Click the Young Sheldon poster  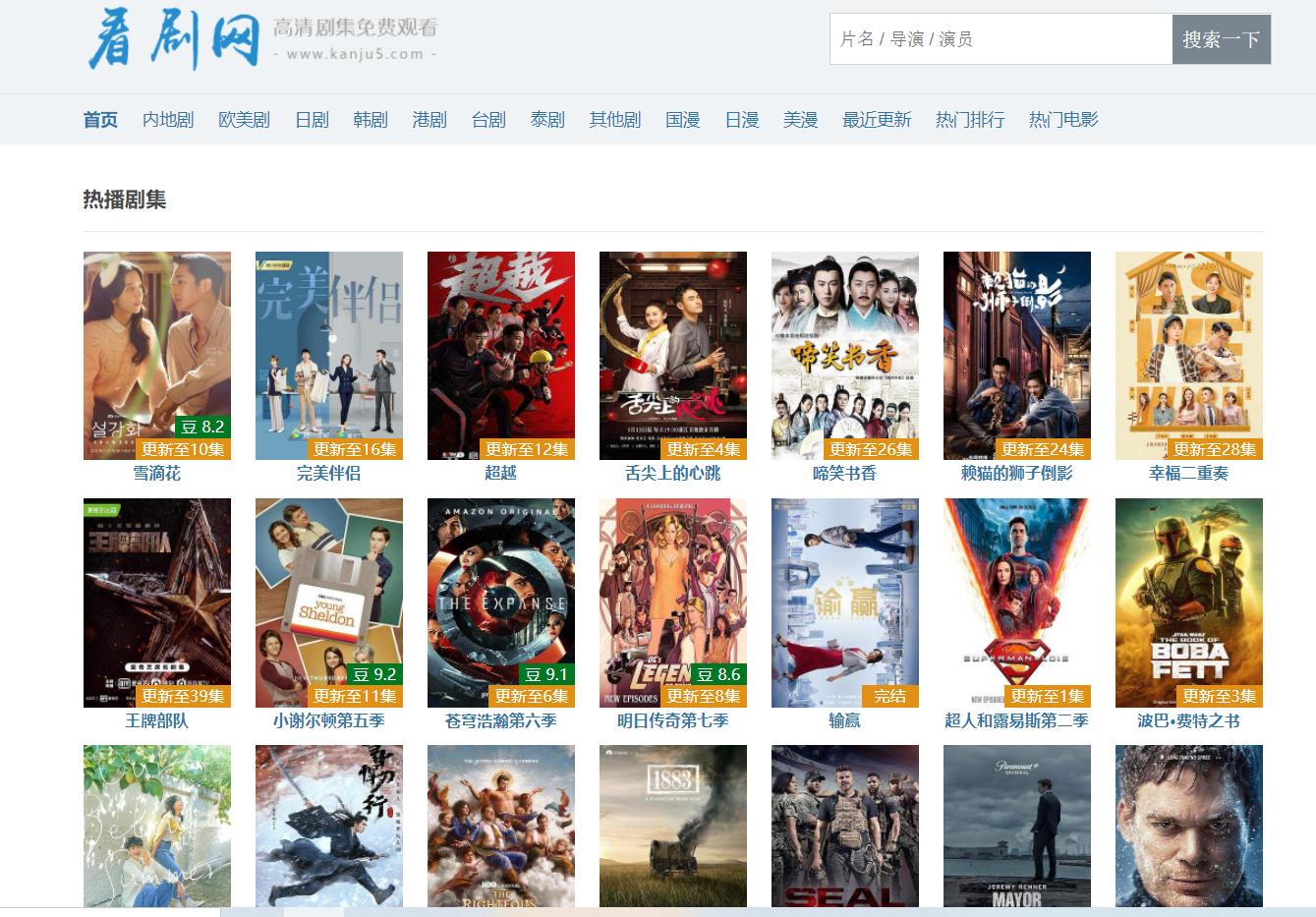(x=329, y=602)
